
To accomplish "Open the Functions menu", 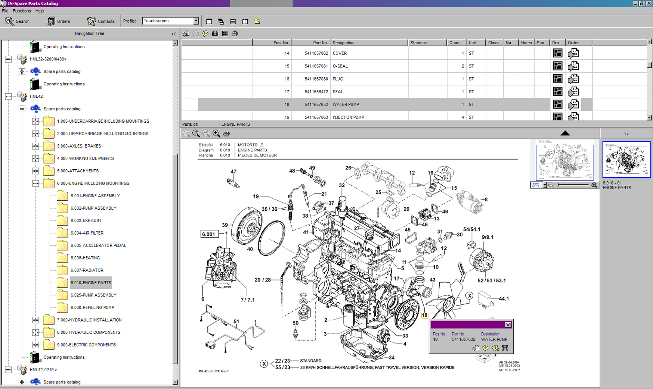I will [22, 11].
